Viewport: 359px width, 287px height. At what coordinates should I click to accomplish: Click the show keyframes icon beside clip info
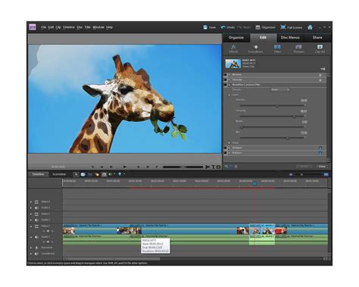point(323,69)
